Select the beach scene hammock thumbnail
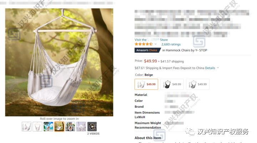Image resolution: width=257 pixels, height=143 pixels. (48, 127)
